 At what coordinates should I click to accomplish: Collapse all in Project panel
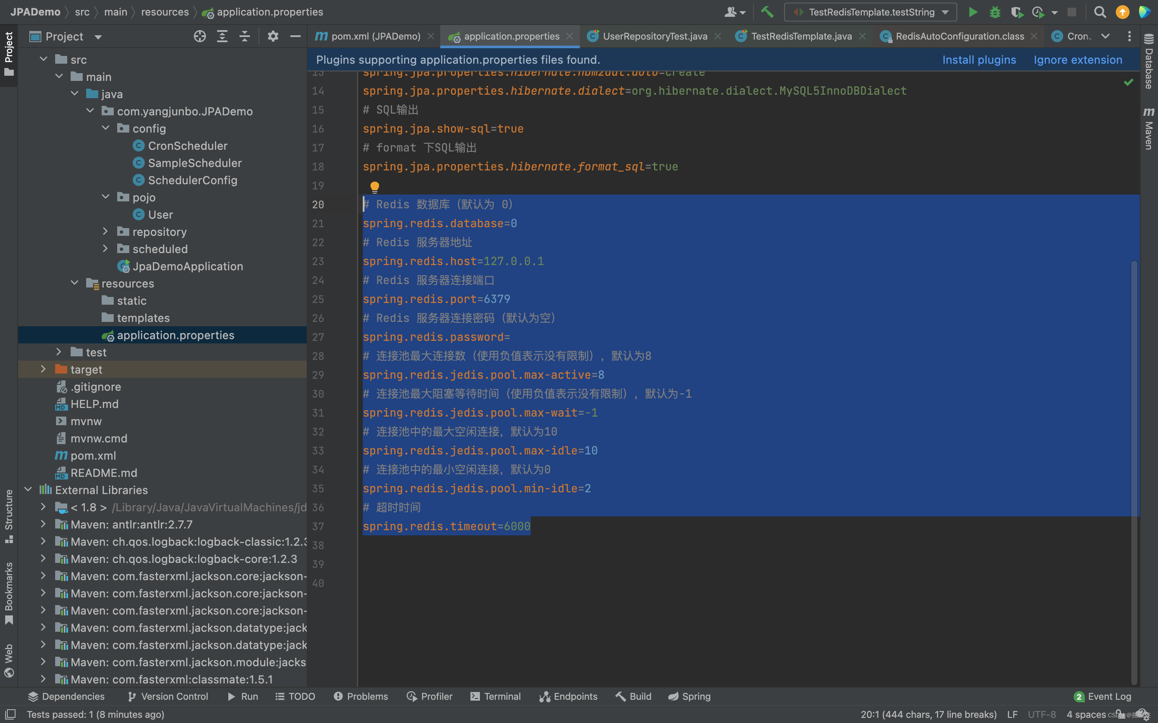click(245, 36)
